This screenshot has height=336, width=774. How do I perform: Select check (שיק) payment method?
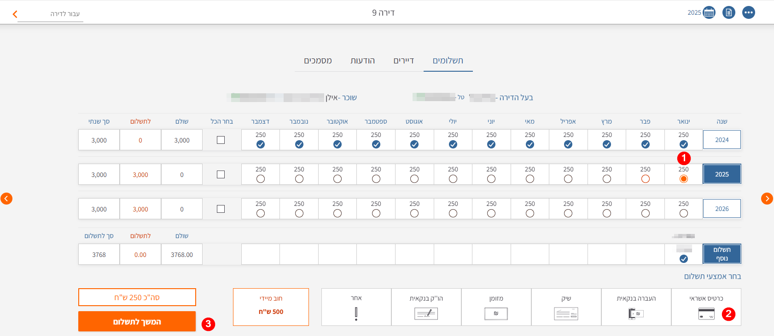pyautogui.click(x=566, y=307)
